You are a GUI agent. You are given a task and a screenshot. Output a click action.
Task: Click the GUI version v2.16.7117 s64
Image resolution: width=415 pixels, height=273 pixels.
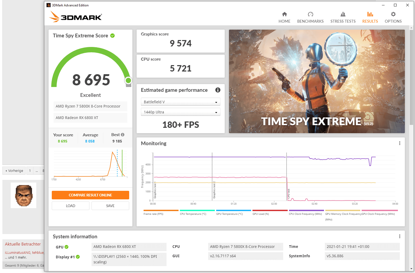point(246,256)
